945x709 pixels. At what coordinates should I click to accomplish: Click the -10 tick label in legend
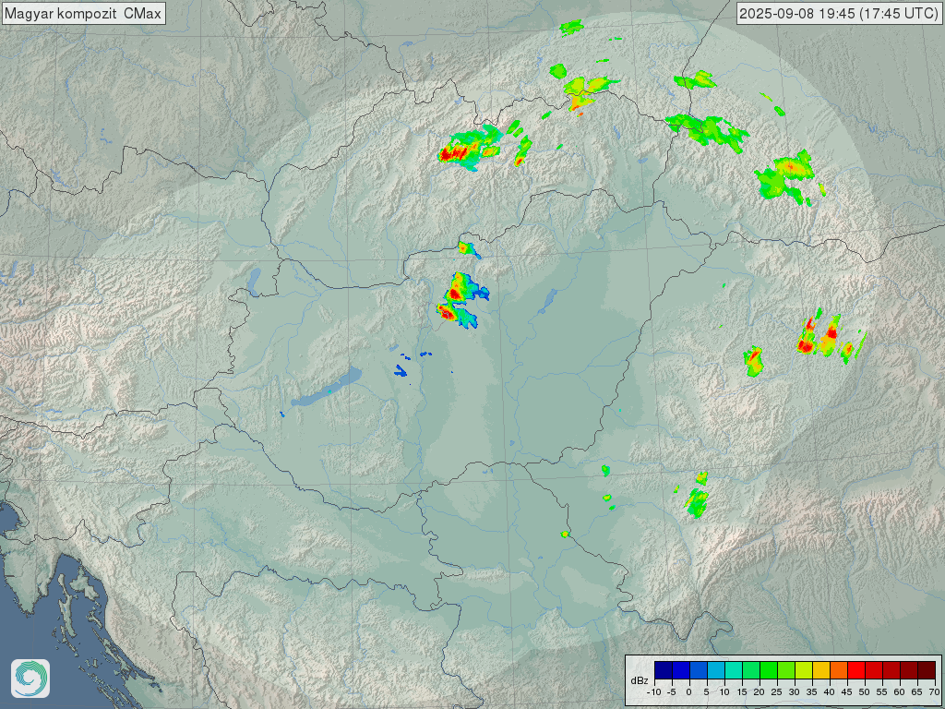click(654, 692)
